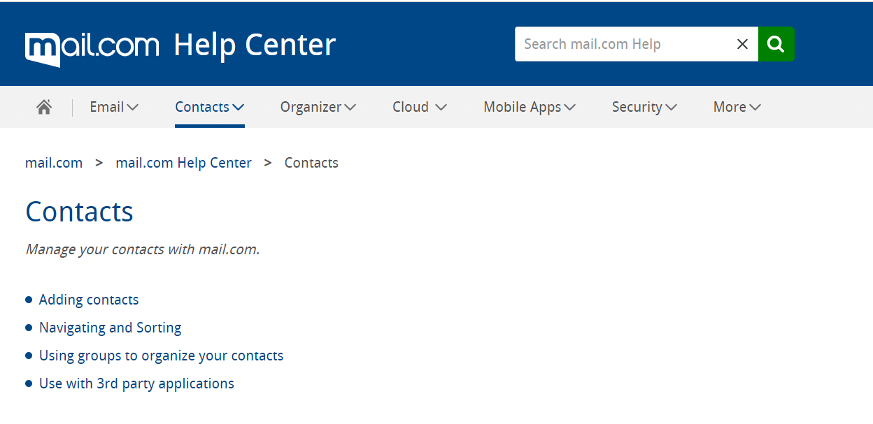Click the Contacts page heading

[x=79, y=212]
